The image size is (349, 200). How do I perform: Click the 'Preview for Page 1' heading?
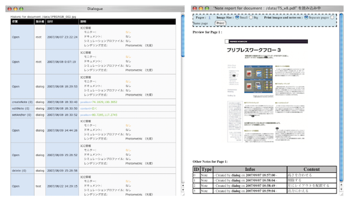pyautogui.click(x=207, y=32)
